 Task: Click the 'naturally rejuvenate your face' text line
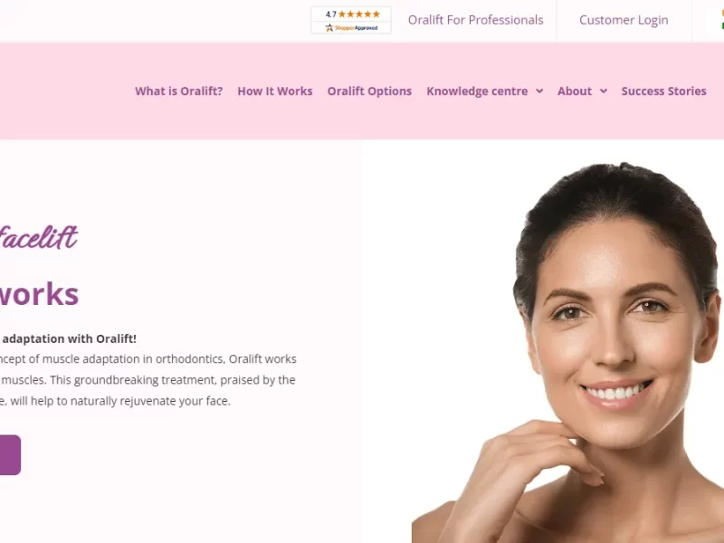(x=115, y=401)
